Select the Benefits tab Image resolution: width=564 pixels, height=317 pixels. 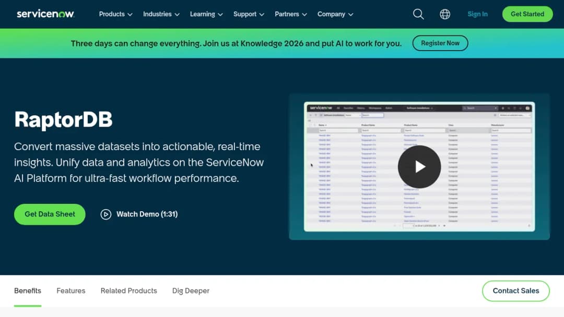tap(28, 291)
